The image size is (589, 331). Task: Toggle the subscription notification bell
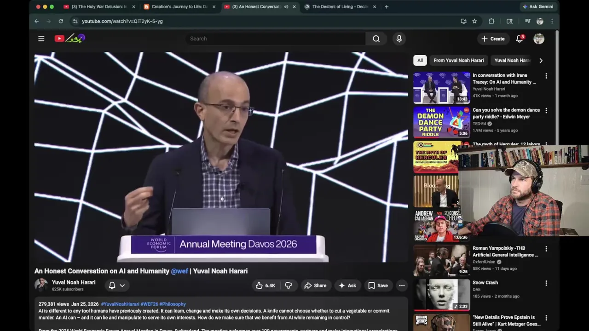coord(112,285)
